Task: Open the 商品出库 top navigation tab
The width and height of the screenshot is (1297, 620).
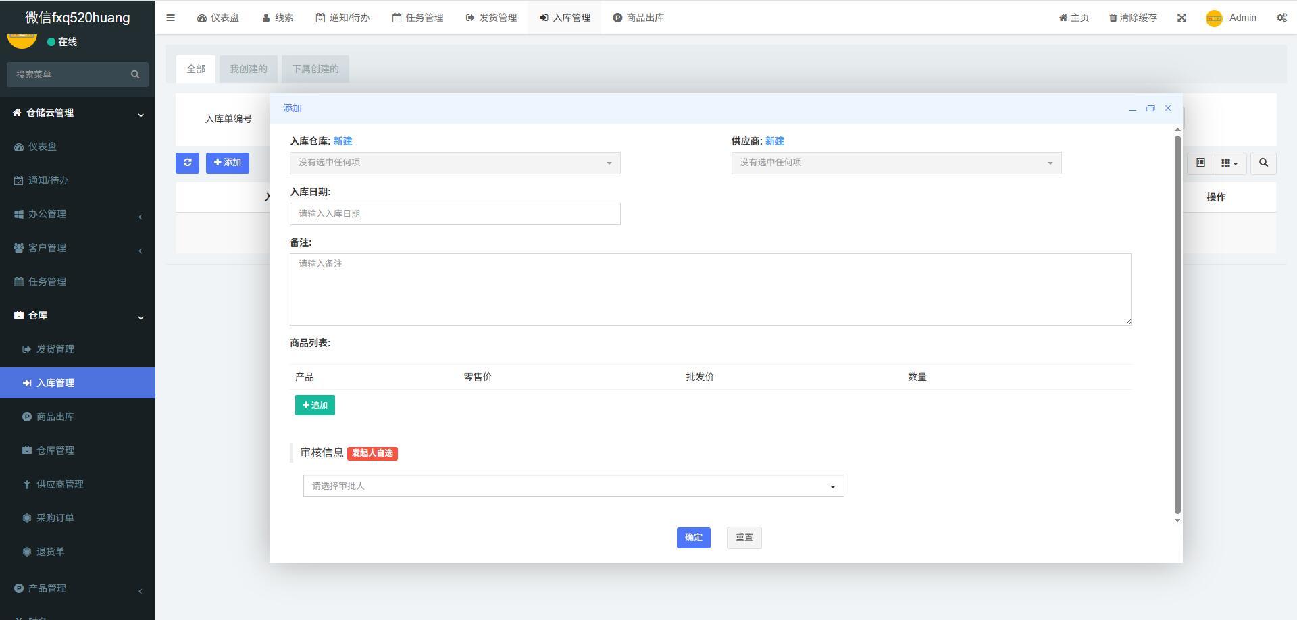Action: pos(638,18)
